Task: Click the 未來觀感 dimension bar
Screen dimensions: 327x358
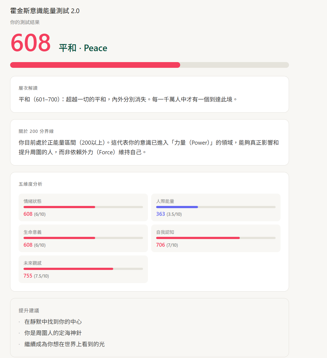Action: [83, 269]
